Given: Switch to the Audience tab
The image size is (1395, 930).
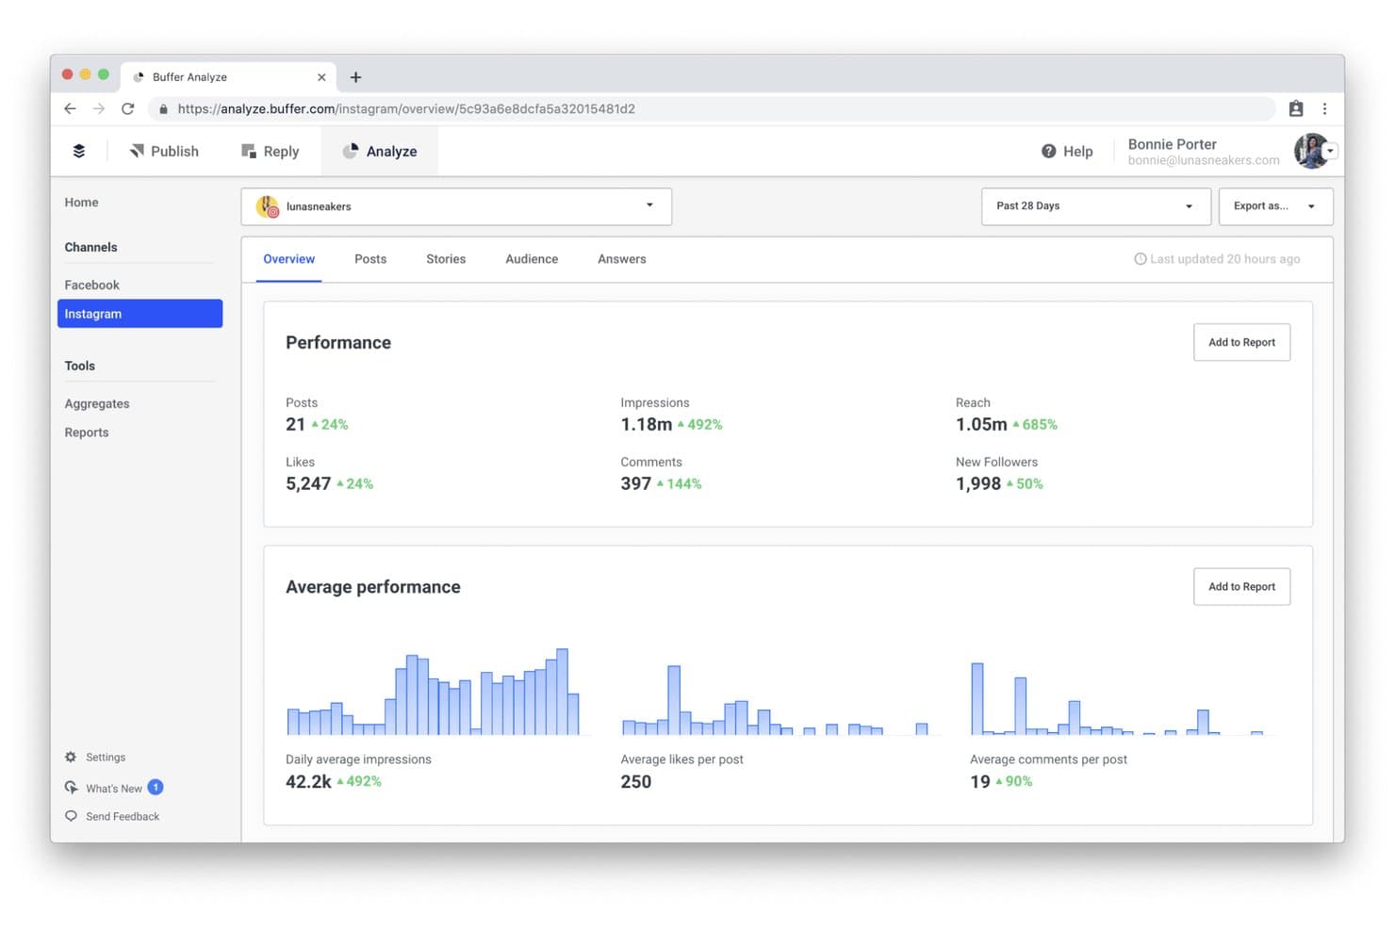Looking at the screenshot, I should coord(532,259).
